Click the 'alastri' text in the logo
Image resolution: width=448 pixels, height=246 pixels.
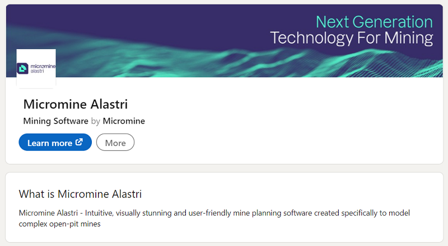(x=37, y=72)
